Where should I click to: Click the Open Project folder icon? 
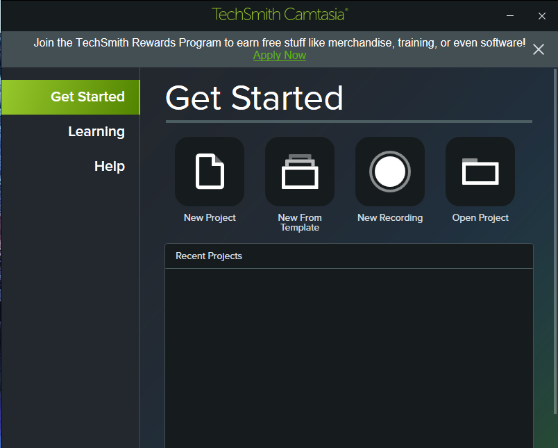click(480, 172)
